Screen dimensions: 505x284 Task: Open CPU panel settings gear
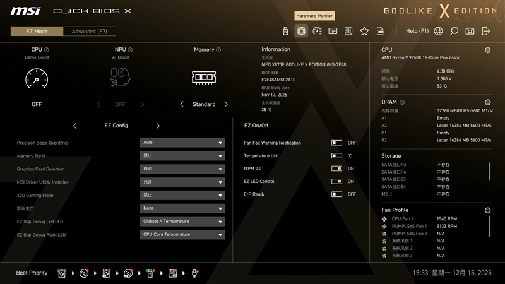tap(487, 50)
